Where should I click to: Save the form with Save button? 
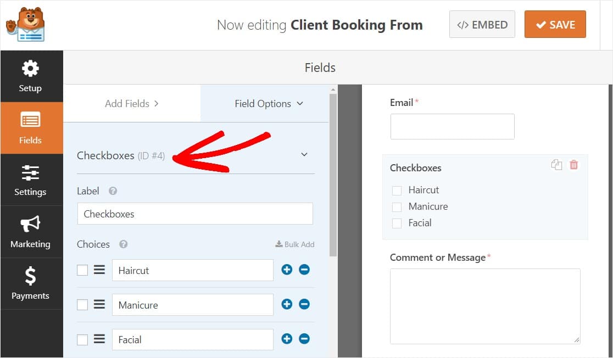(x=555, y=25)
